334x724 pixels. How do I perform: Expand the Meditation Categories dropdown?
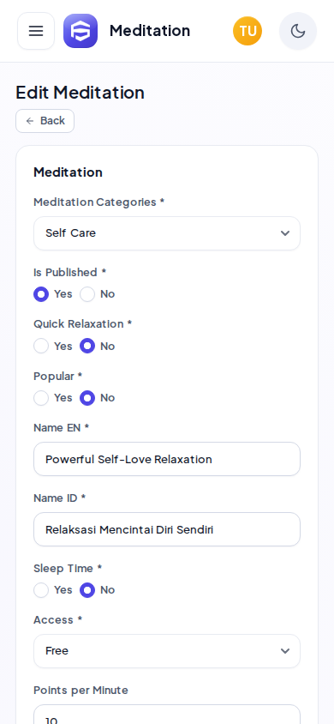click(167, 233)
